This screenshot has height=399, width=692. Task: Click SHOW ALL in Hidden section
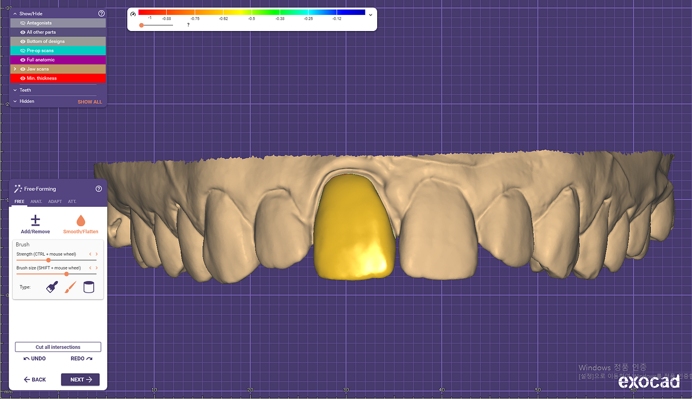click(x=89, y=101)
